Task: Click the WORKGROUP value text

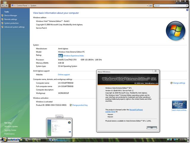Action: pos(64,93)
